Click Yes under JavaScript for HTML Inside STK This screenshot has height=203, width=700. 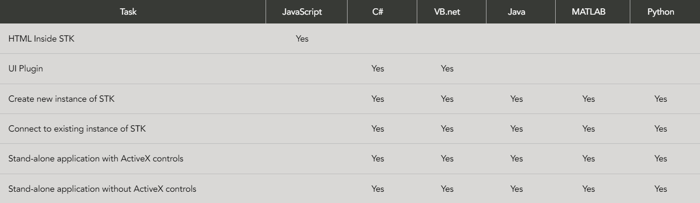click(302, 39)
